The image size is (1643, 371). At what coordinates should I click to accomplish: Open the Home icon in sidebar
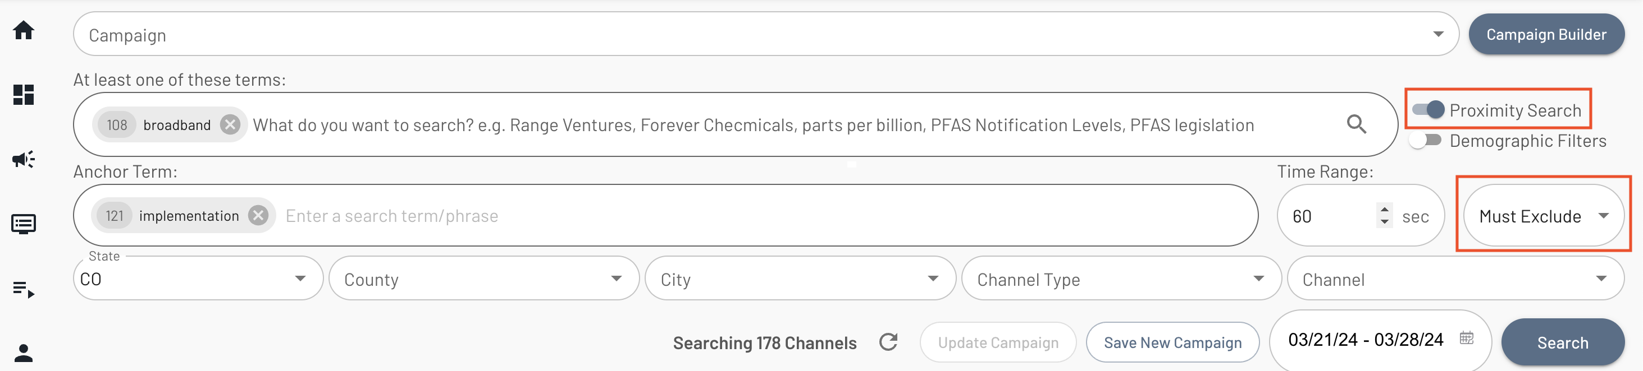coord(24,30)
